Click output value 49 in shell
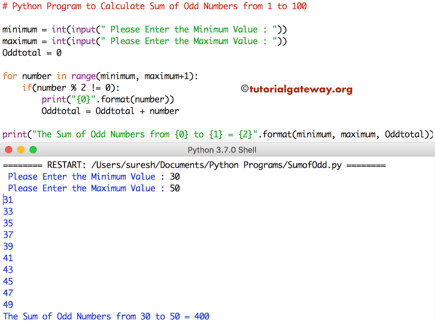The image size is (435, 321). pos(8,304)
